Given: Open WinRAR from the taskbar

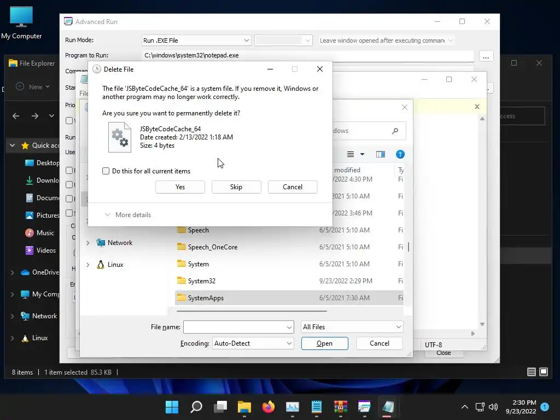Looking at the screenshot, I should [340, 407].
